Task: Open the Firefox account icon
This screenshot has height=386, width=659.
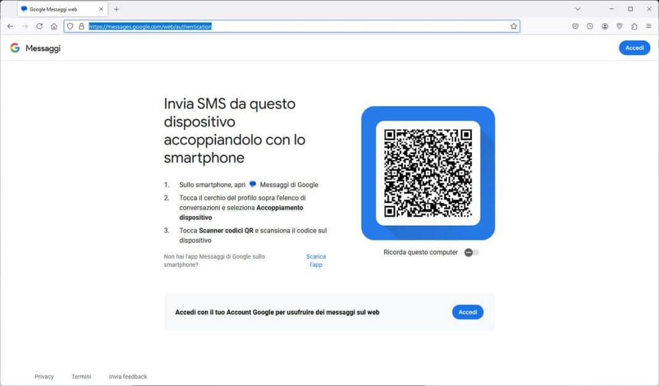Action: click(x=605, y=26)
